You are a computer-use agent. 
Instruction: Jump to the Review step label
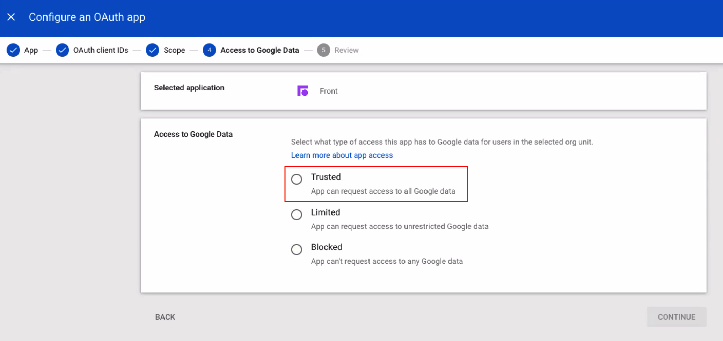tap(346, 50)
